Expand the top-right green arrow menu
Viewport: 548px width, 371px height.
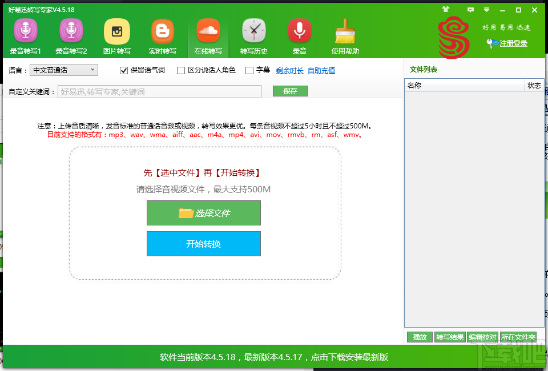point(486,10)
